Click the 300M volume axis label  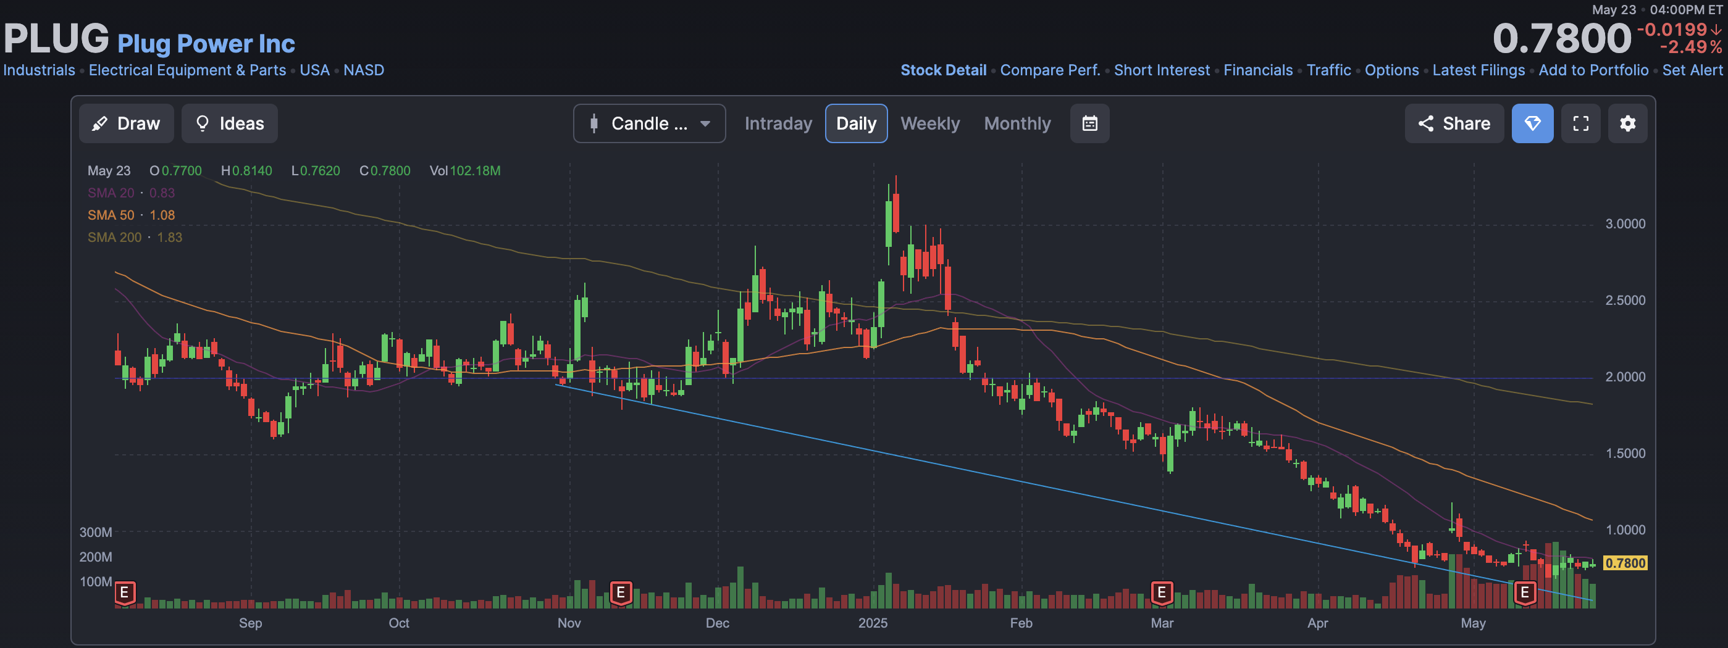96,532
